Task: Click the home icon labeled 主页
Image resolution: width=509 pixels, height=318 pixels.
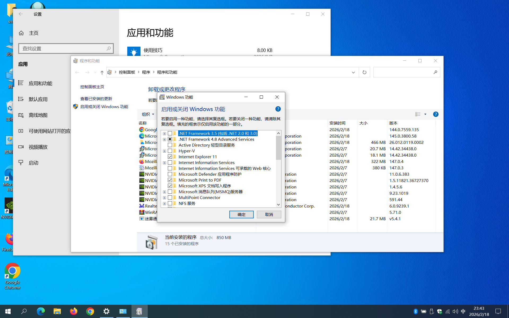Action: (x=21, y=33)
